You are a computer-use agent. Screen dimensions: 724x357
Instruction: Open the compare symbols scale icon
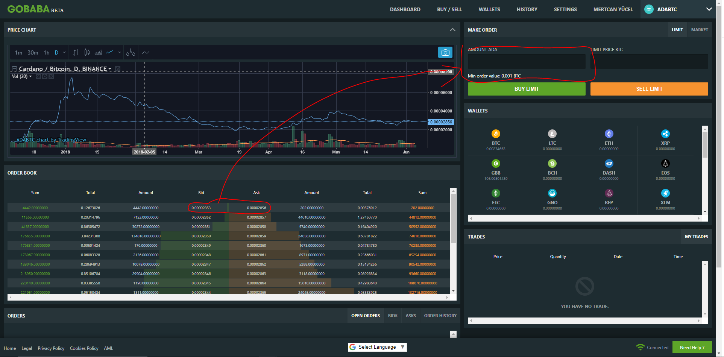click(x=131, y=53)
